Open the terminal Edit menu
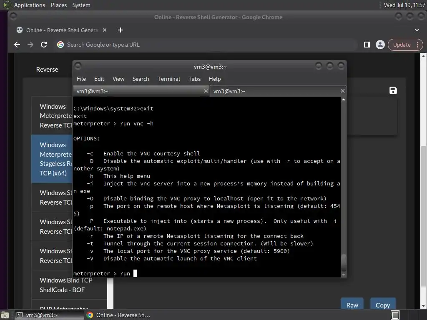Image resolution: width=427 pixels, height=320 pixels. pos(99,79)
